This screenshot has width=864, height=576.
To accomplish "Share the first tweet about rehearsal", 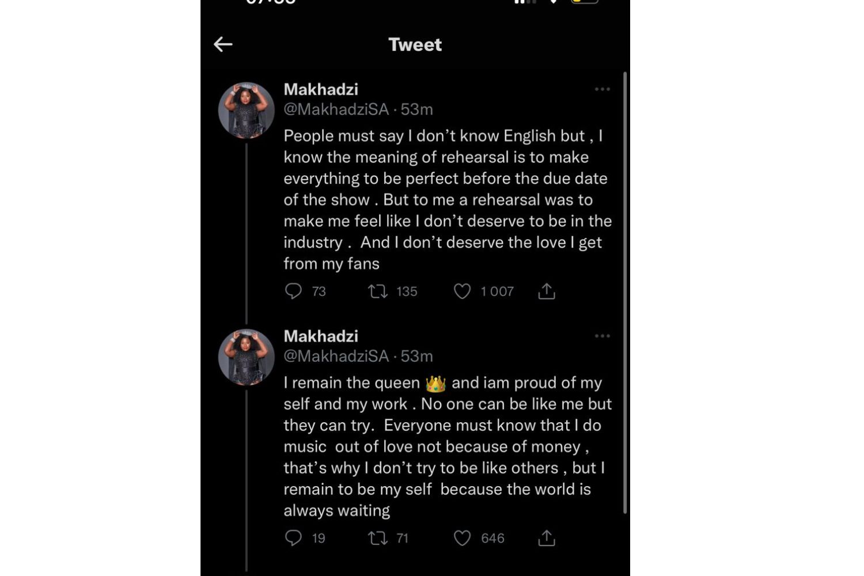I will coord(547,291).
